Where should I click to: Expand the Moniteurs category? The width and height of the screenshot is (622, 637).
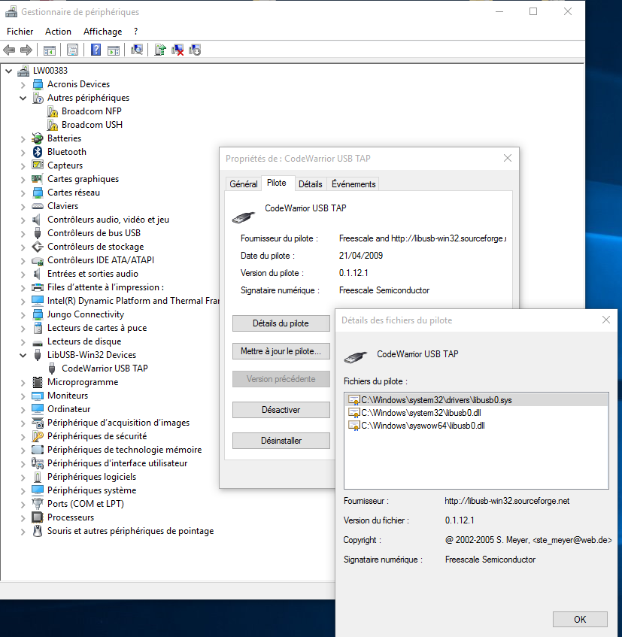(x=23, y=396)
